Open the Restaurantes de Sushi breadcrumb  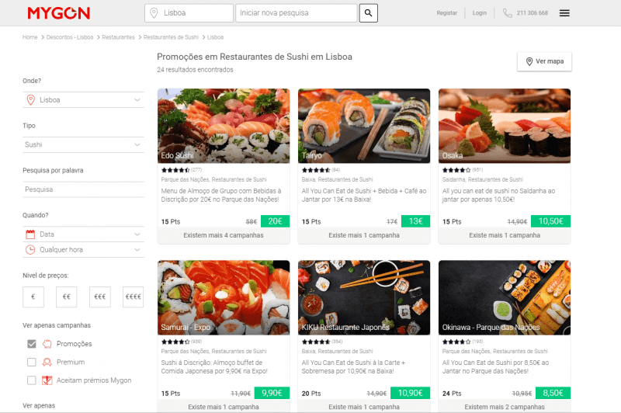coord(171,37)
